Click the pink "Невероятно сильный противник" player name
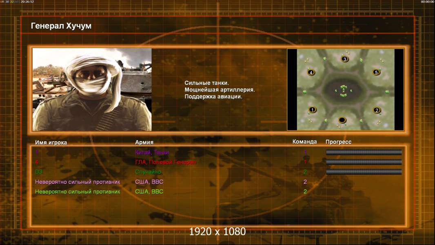The height and width of the screenshot is (245, 435). 78,182
